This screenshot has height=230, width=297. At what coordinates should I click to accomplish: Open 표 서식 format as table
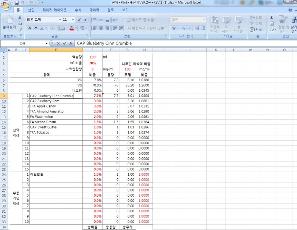coord(226,24)
